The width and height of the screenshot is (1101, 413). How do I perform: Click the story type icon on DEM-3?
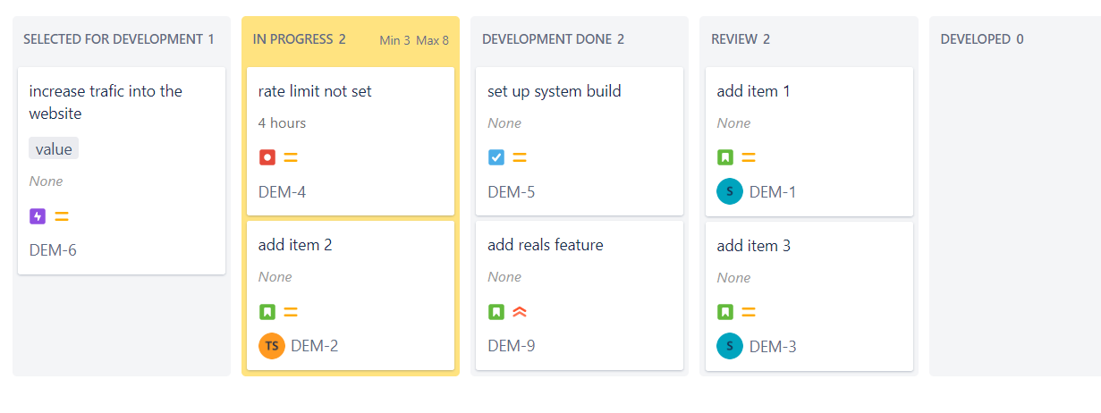pos(725,312)
